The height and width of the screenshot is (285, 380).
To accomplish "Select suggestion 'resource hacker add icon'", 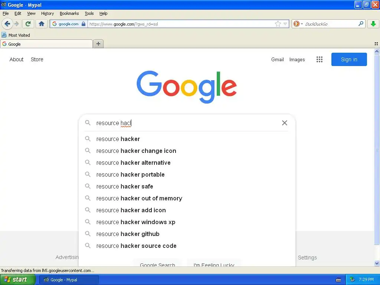I will pyautogui.click(x=186, y=210).
